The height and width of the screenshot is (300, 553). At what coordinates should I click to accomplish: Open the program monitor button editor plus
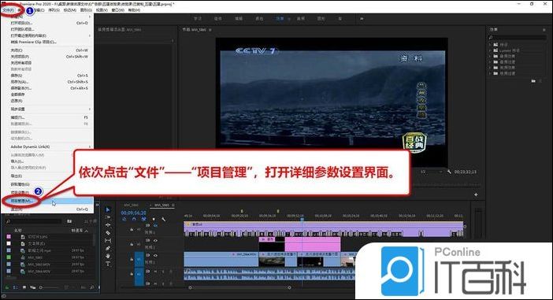tap(476, 194)
